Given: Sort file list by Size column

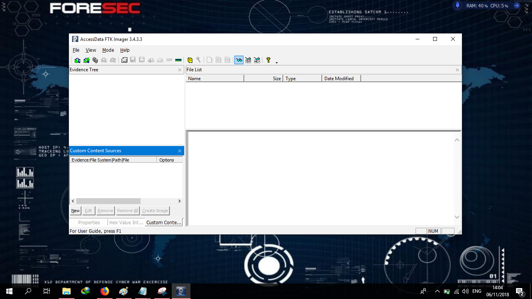Looking at the screenshot, I should (263, 79).
